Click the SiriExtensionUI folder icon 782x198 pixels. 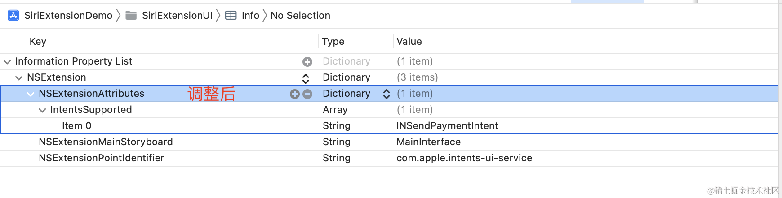(131, 16)
